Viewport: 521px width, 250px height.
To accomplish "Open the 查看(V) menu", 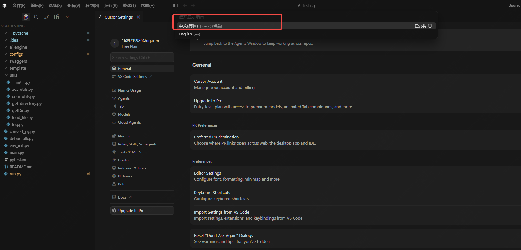I will tap(73, 5).
